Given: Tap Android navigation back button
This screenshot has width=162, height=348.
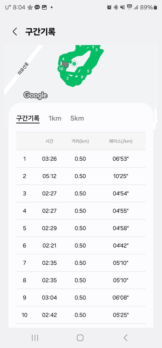Looking at the screenshot, I should pyautogui.click(x=126, y=338).
